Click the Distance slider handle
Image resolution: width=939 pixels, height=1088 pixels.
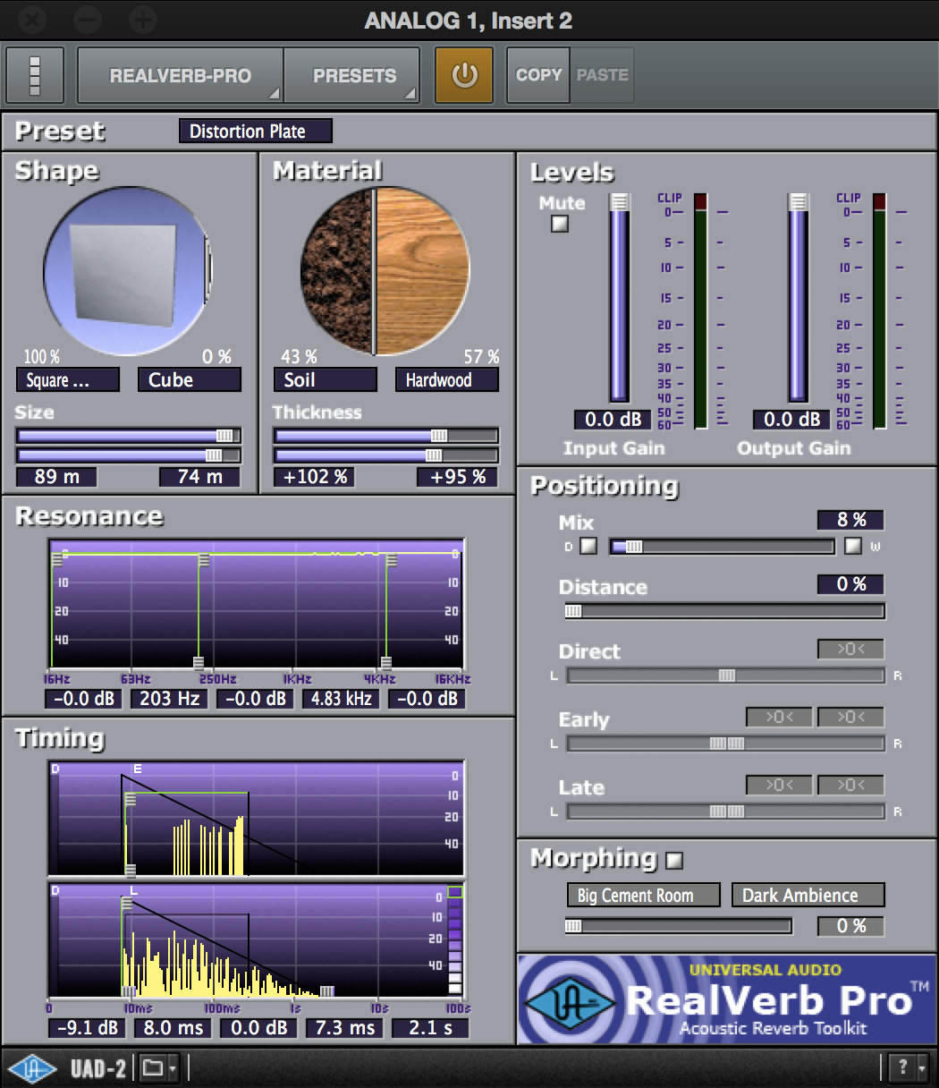[573, 611]
